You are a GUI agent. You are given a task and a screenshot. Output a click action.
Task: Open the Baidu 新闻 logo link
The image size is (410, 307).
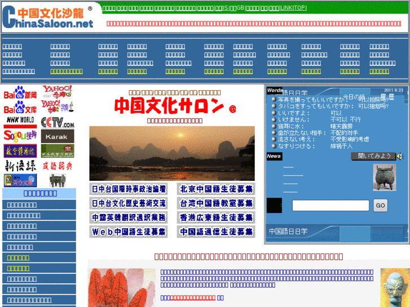20,93
